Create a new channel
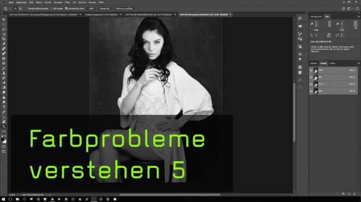Image resolution: width=361 pixels, height=202 pixels. 349,194
